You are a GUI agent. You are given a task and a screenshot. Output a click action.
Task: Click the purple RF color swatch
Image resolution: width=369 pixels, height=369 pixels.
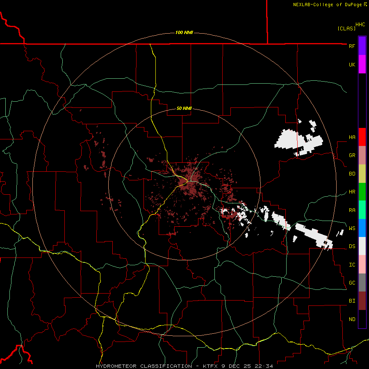click(x=362, y=46)
